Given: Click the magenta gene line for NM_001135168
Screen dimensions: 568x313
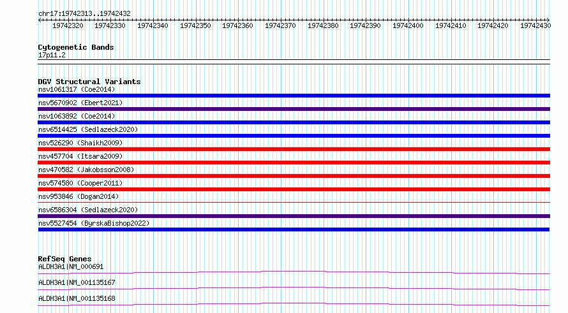Looking at the screenshot, I should [294, 303].
